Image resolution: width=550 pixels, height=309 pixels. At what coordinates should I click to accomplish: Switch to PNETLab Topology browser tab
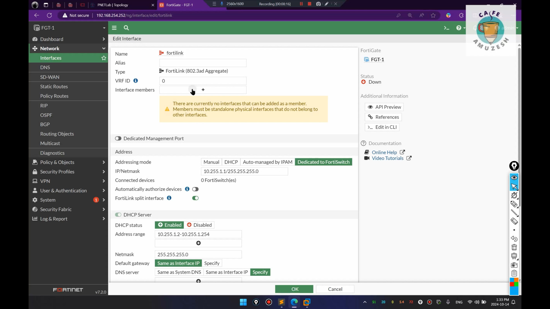click(x=122, y=5)
